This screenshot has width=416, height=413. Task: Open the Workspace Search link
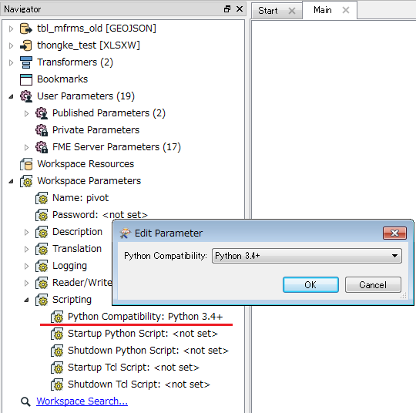pos(82,401)
